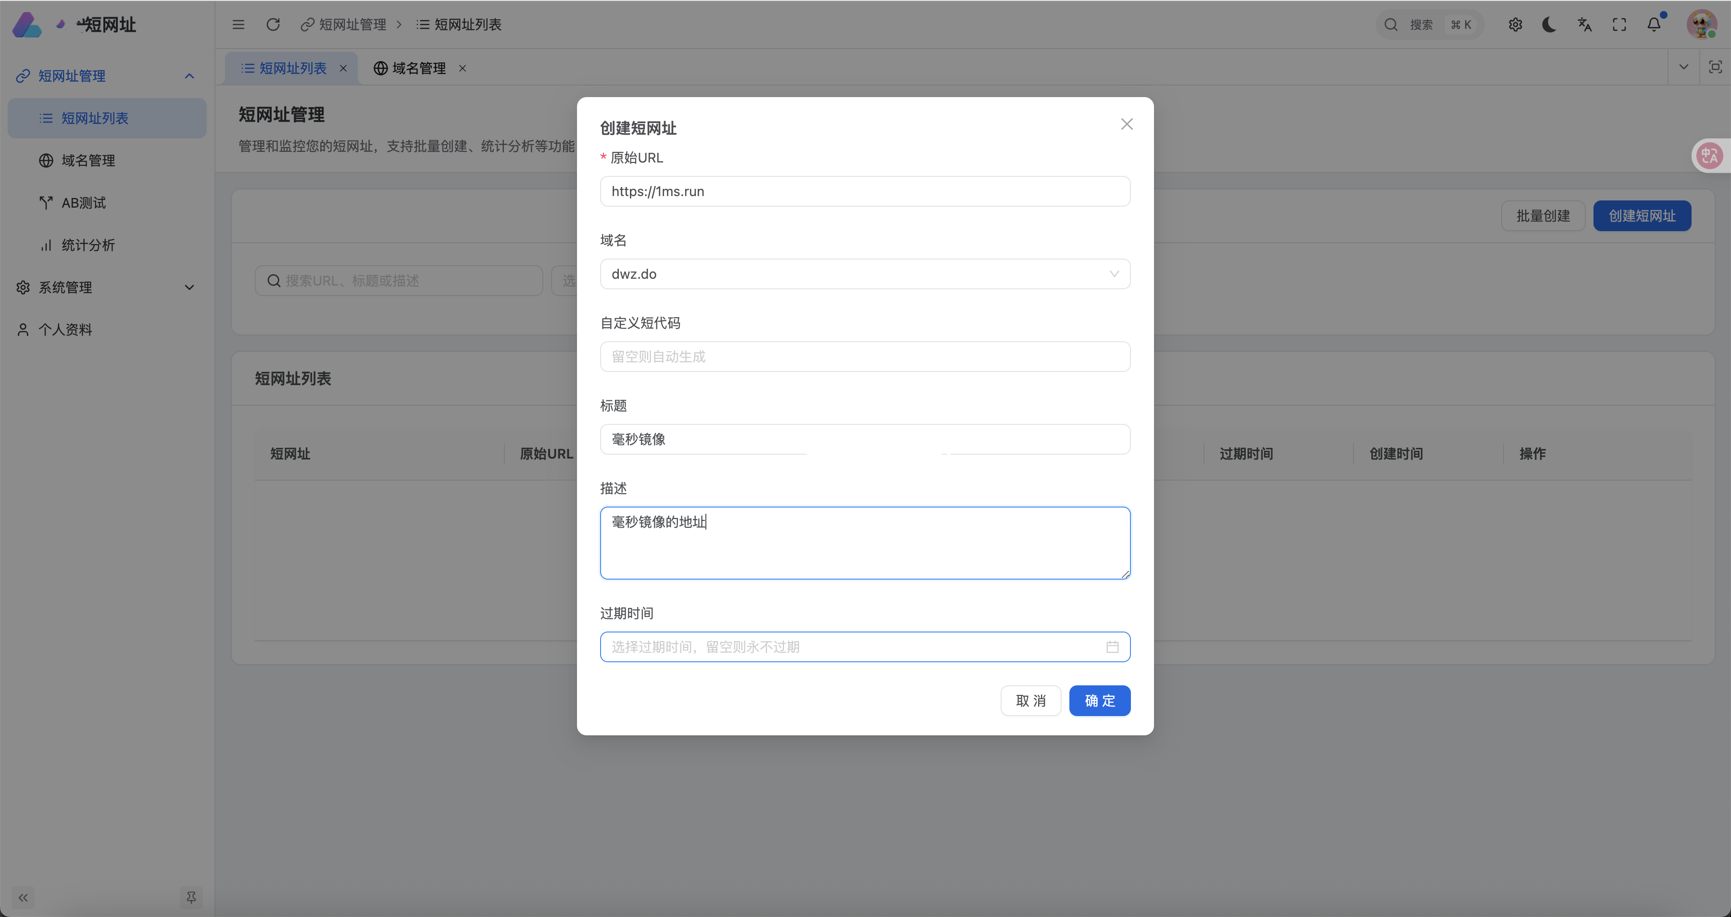1731x917 pixels.
Task: Click the 批量创建 button
Action: tap(1543, 216)
